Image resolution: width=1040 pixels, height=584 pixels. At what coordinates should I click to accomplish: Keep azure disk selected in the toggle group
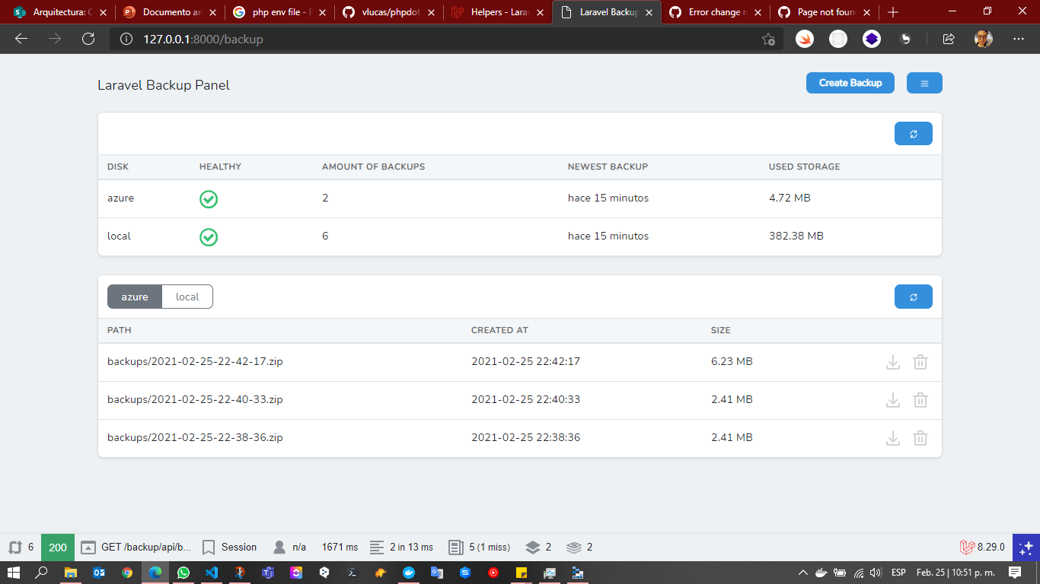134,297
